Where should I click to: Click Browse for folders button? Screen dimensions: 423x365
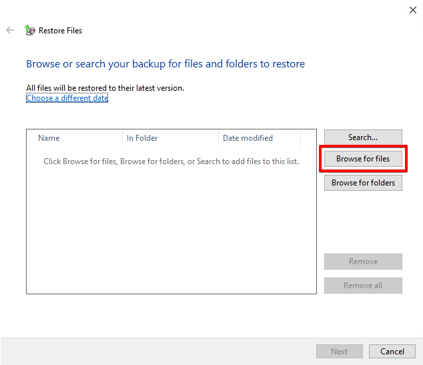point(363,183)
